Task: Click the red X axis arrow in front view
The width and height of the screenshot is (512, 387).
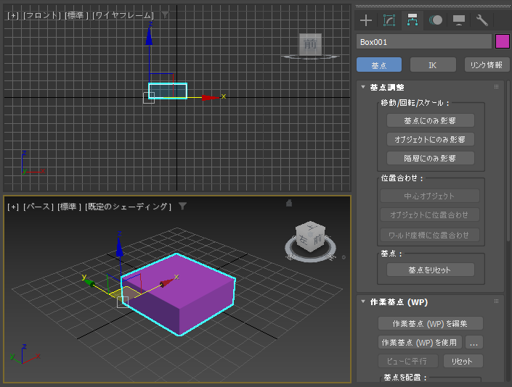Action: (x=211, y=97)
